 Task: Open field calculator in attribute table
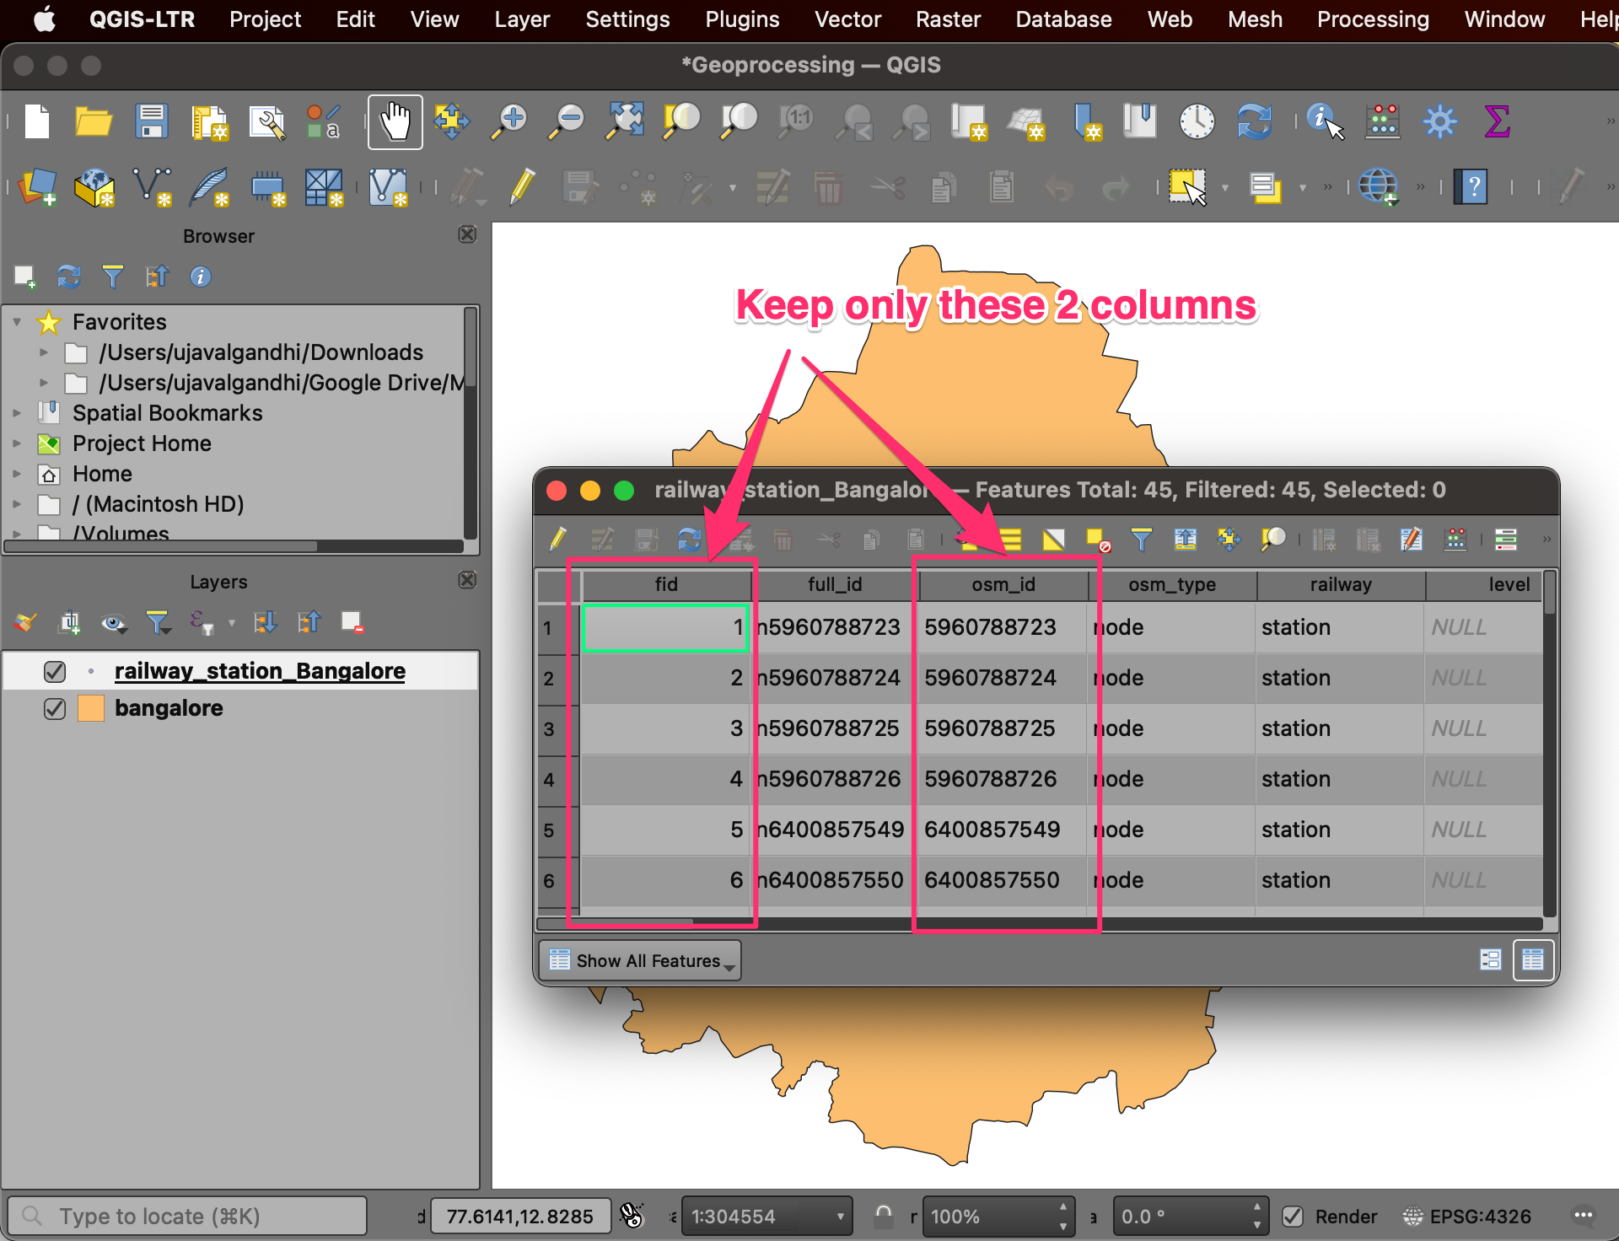1456,540
